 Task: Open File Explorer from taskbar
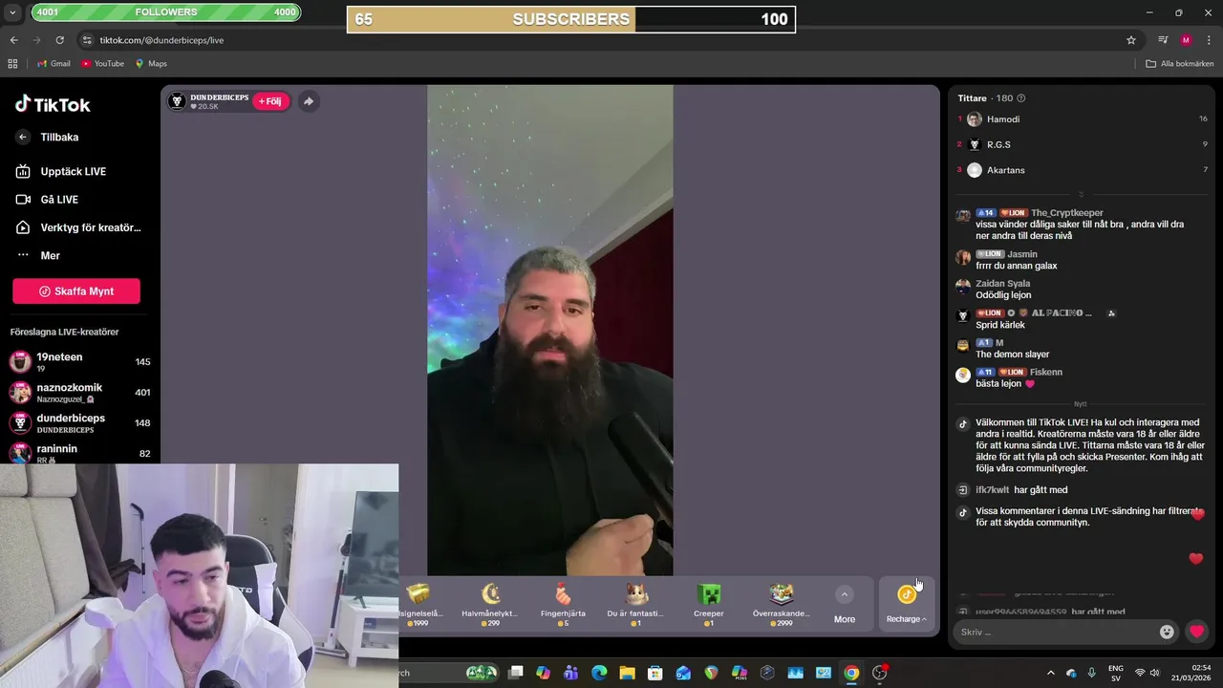[627, 673]
